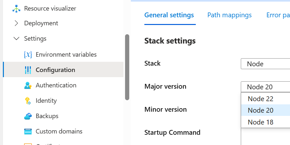
Task: Open the Stack dropdown showing Node
Action: [265, 64]
